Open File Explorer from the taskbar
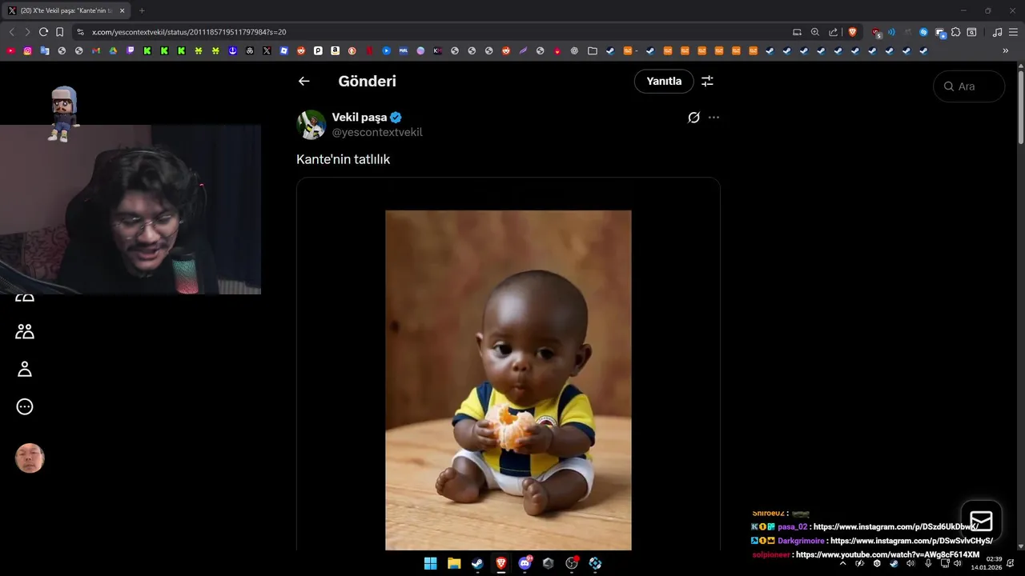The height and width of the screenshot is (576, 1025). click(x=454, y=563)
